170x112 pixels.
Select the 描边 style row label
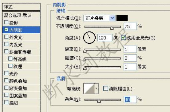pos(14,103)
